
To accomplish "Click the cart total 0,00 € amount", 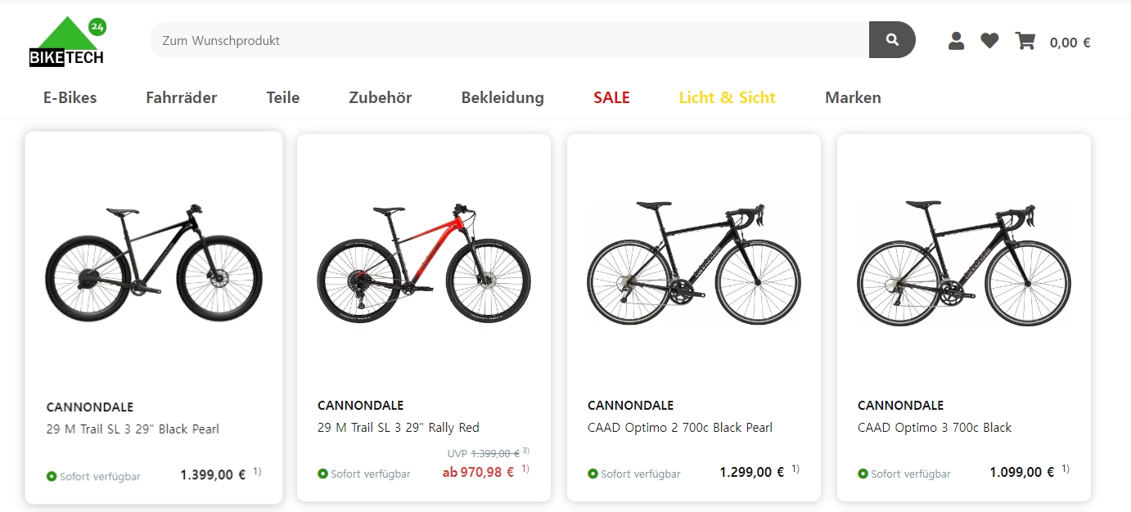I will pyautogui.click(x=1070, y=43).
